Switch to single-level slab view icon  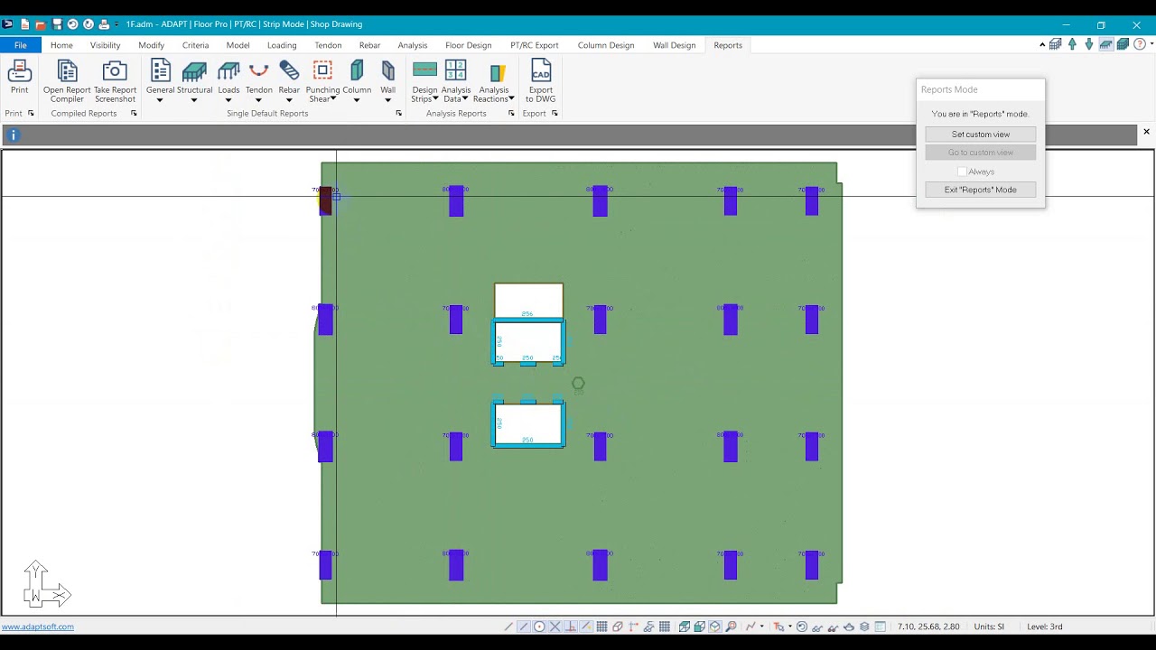[1106, 44]
